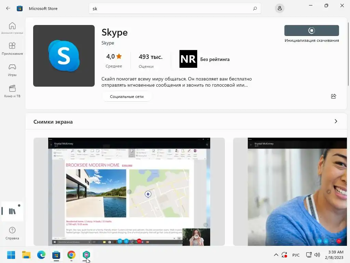Viewport: 350px width, 263px height.
Task: Click the Без рейтинга label
Action: click(215, 59)
